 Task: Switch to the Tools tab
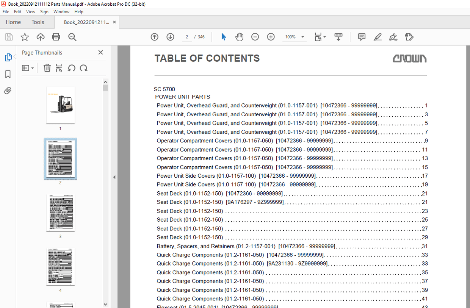[x=38, y=22]
